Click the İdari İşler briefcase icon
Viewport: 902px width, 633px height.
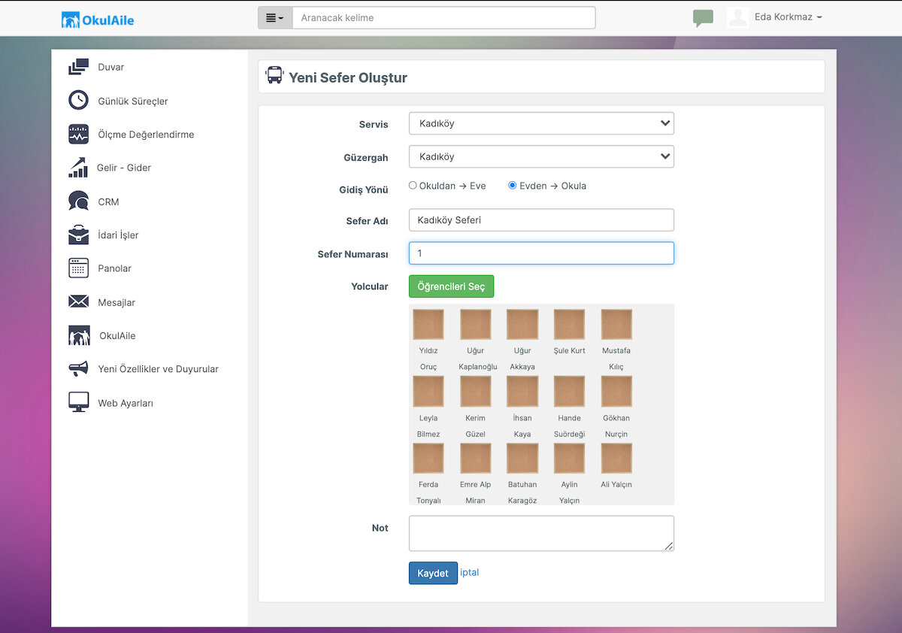point(78,235)
